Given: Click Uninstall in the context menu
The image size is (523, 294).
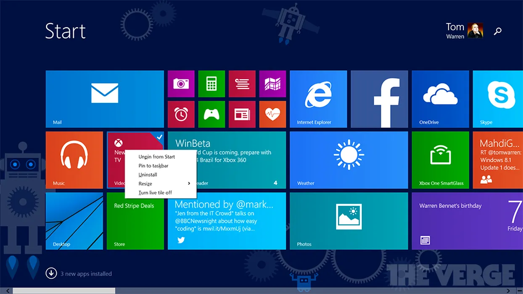Looking at the screenshot, I should (148, 175).
